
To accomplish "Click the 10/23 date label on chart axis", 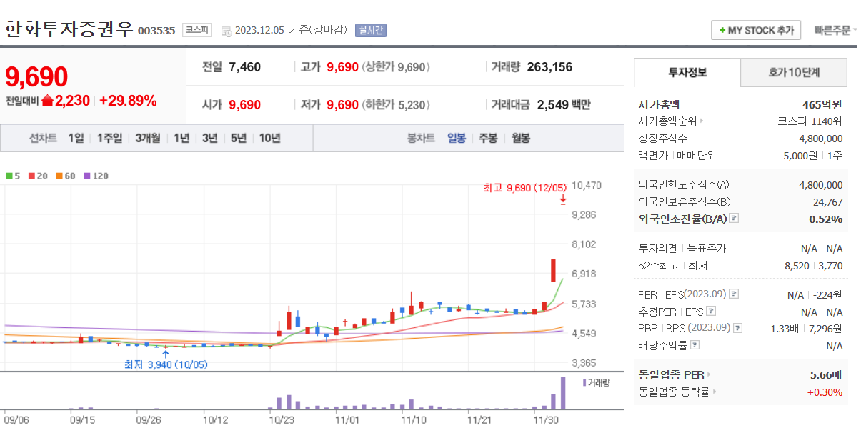I will click(x=282, y=420).
